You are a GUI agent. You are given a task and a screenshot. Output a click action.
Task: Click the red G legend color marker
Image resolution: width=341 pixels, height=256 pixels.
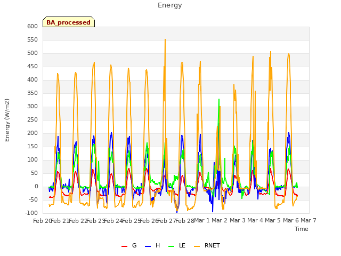tap(124, 246)
